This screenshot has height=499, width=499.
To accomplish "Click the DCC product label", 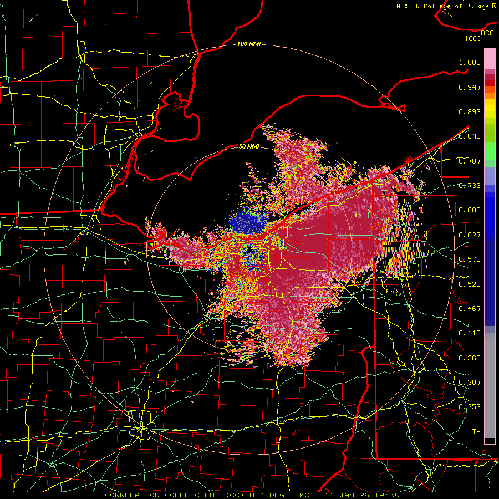I will click(487, 33).
